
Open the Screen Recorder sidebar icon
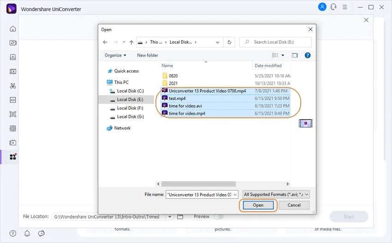(x=13, y=114)
